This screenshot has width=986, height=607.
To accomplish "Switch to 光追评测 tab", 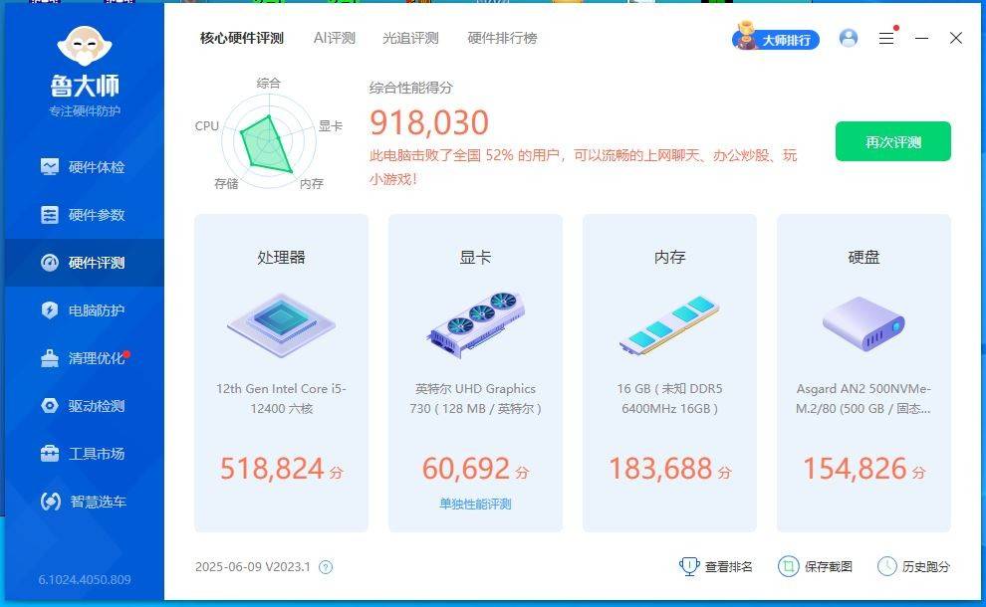I will tap(410, 39).
